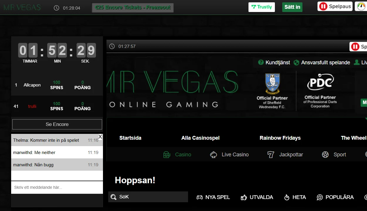Switch to the Sport tab
Screen dimensions: 367x211
pyautogui.click(x=334, y=155)
